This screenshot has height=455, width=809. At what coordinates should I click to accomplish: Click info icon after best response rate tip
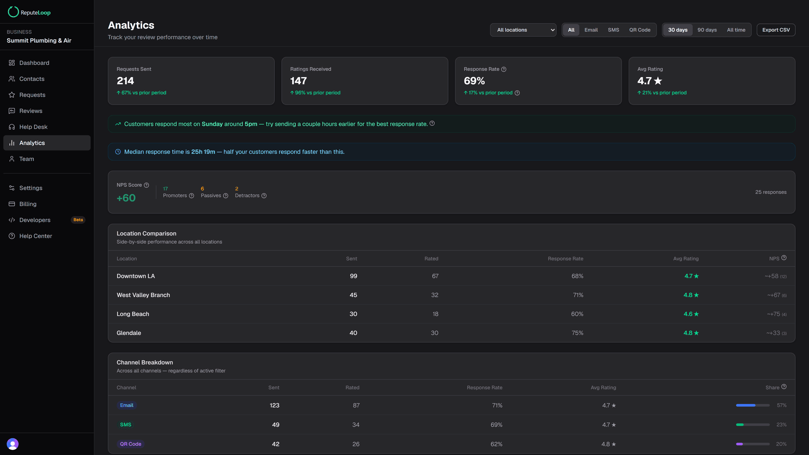432,123
